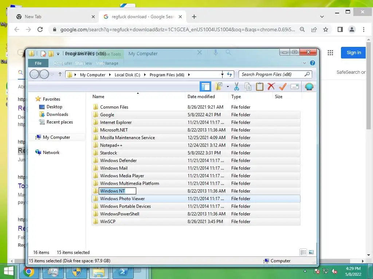Screen dimensions: 373x279
Task: Select Network in the navigation pane
Action: (x=51, y=152)
